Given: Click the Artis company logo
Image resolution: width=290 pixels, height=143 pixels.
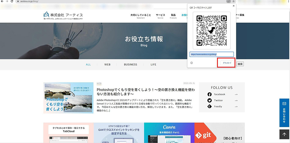Looking at the screenshot, I should click(63, 16).
